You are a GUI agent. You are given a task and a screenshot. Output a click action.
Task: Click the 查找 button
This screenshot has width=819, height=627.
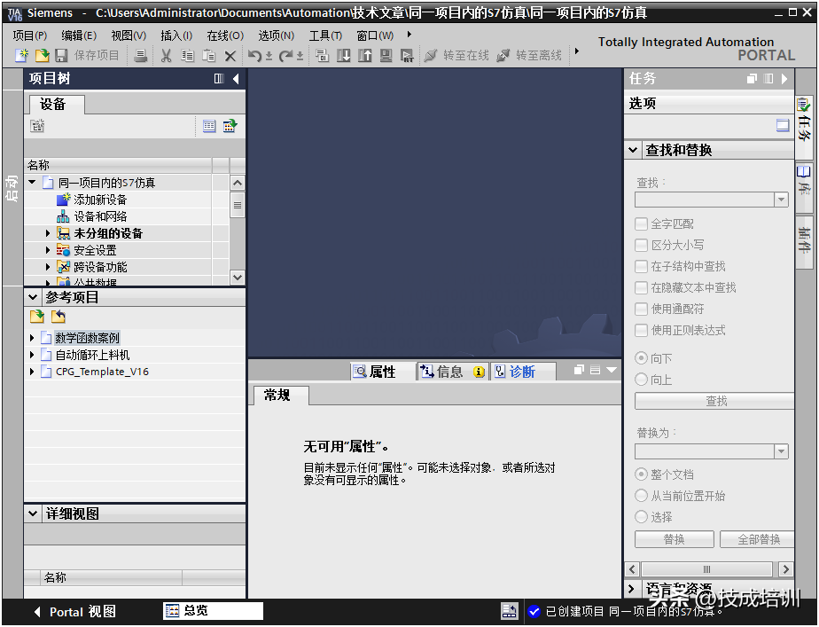[x=714, y=401]
